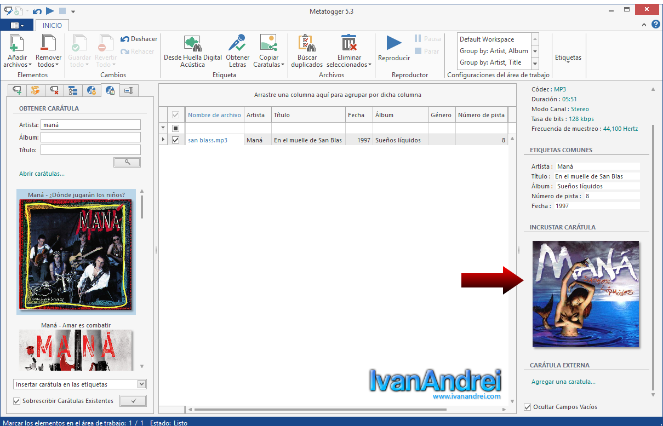Expand the Etiquetas ribbon dropdown
The image size is (663, 426).
pos(568,58)
